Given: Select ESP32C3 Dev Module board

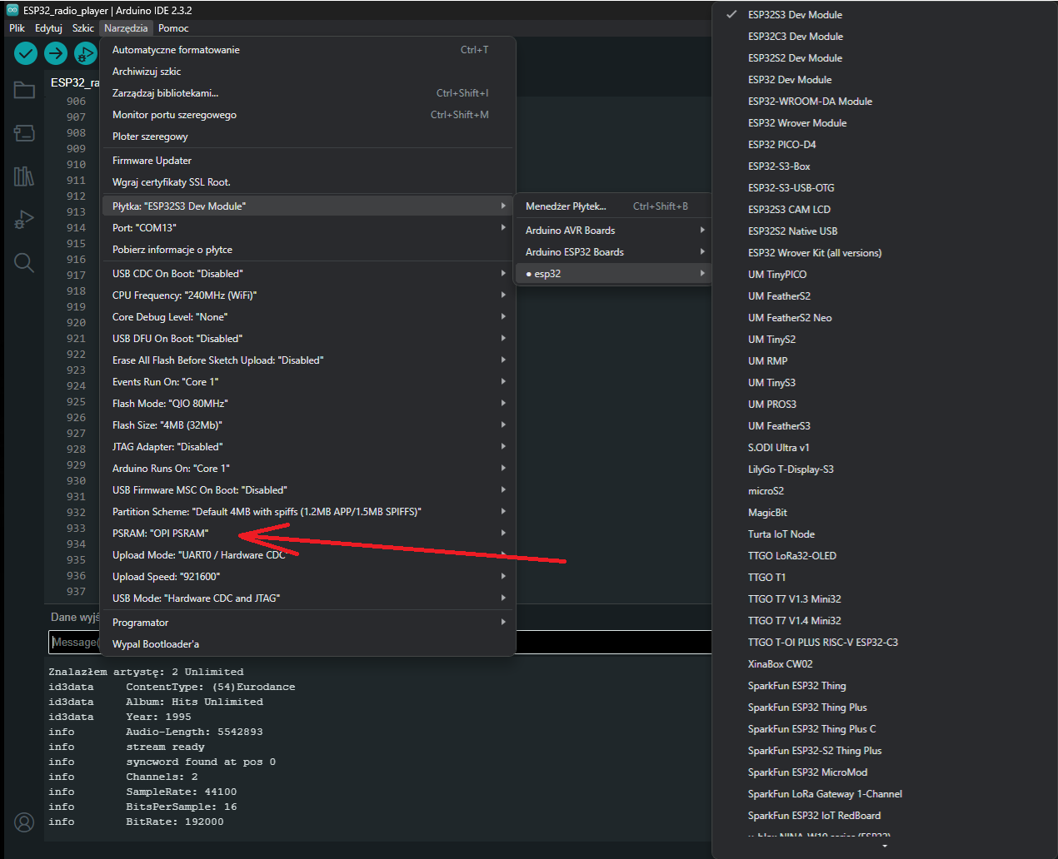Looking at the screenshot, I should click(x=885, y=37).
